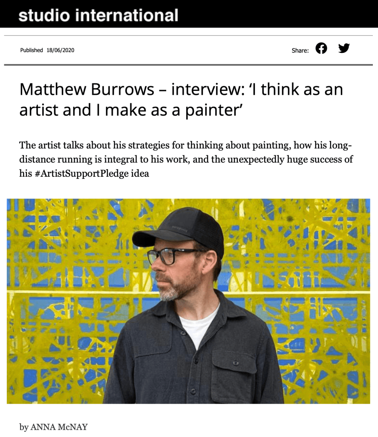The image size is (378, 437).
Task: Click the black header bar
Action: tap(189, 14)
